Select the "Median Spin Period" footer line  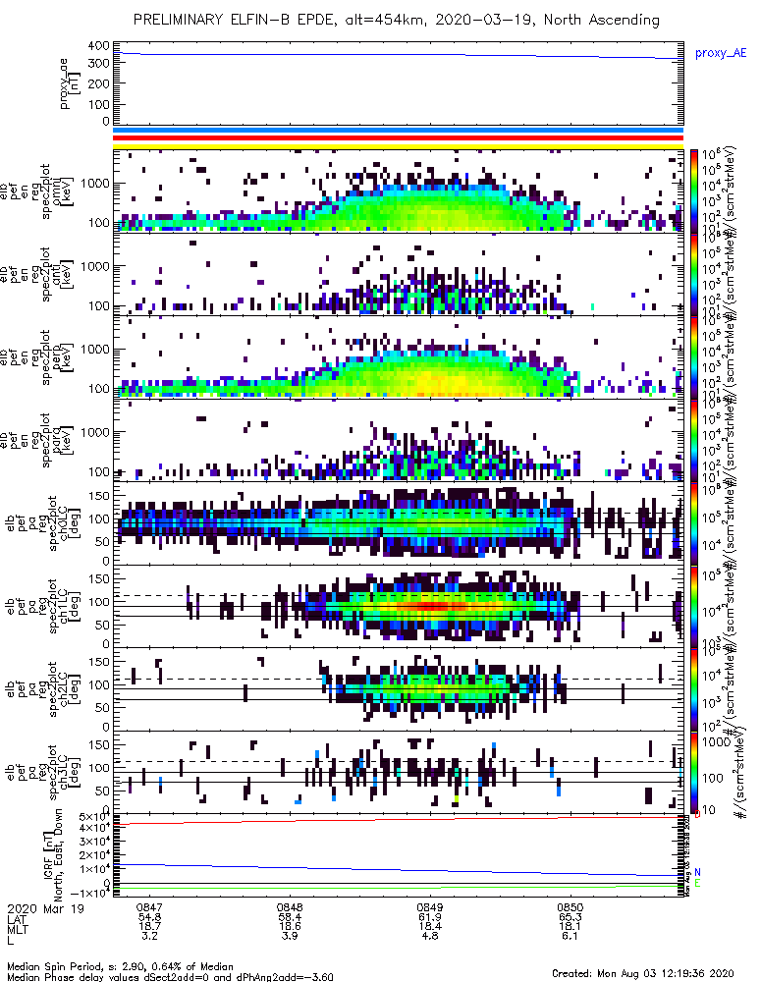[x=120, y=966]
